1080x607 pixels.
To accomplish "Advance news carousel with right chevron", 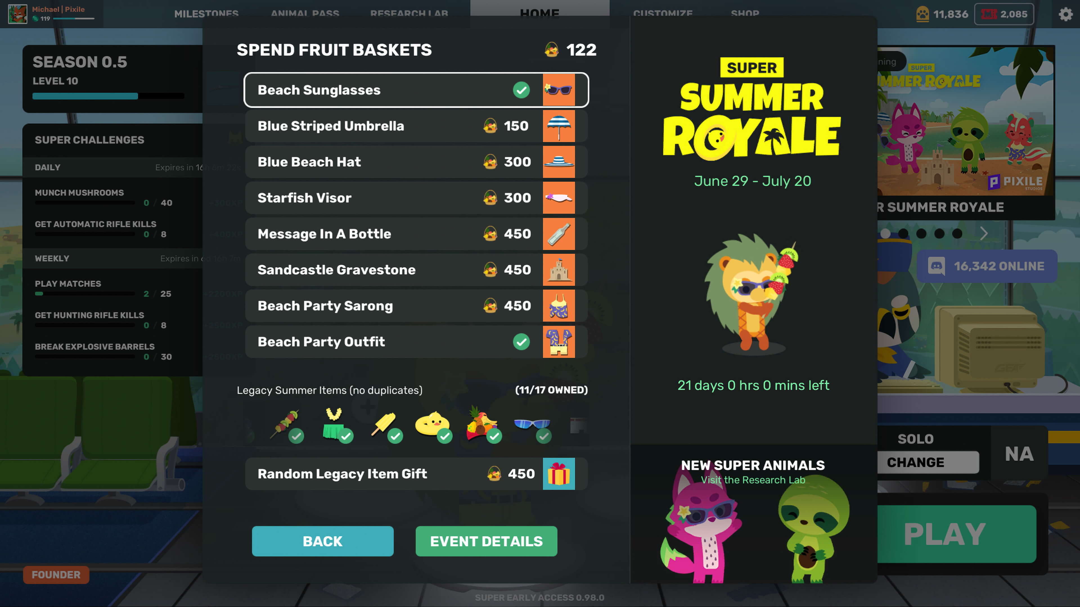I will (984, 233).
